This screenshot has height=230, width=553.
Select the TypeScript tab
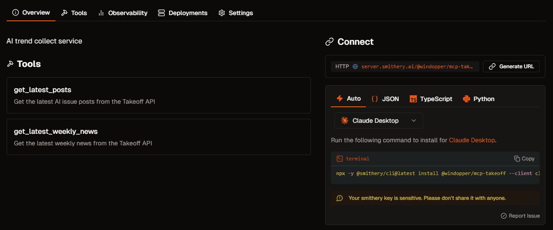point(431,99)
